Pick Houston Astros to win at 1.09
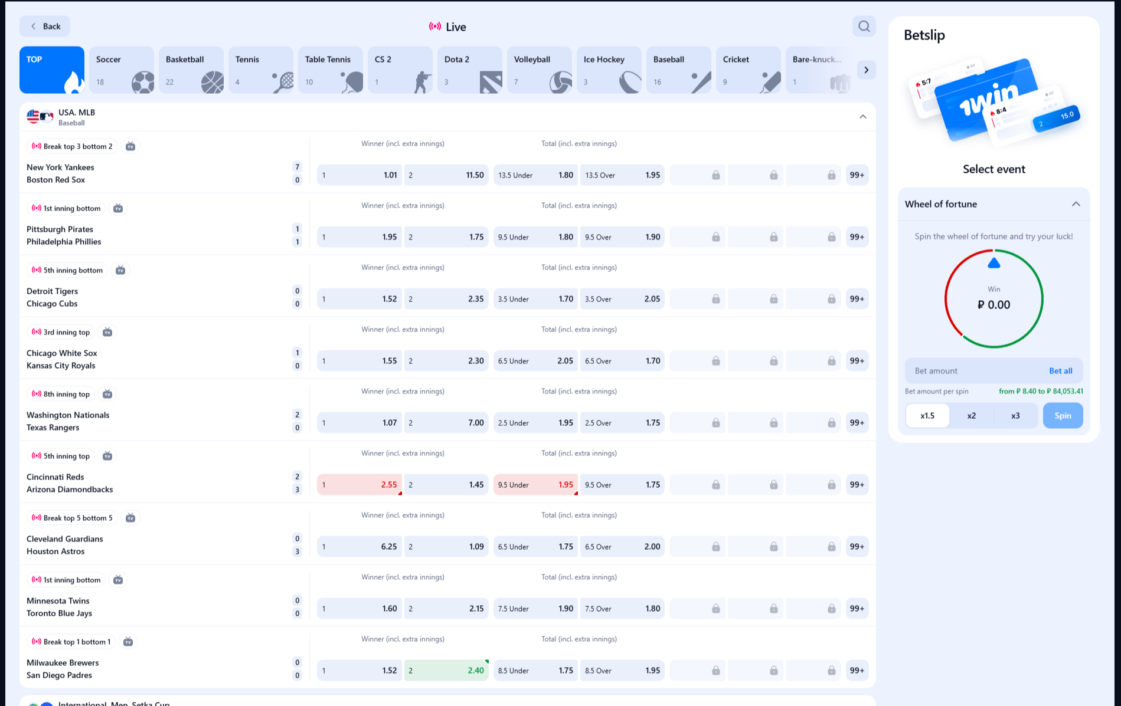Viewport: 1121px width, 706px height. tap(446, 547)
